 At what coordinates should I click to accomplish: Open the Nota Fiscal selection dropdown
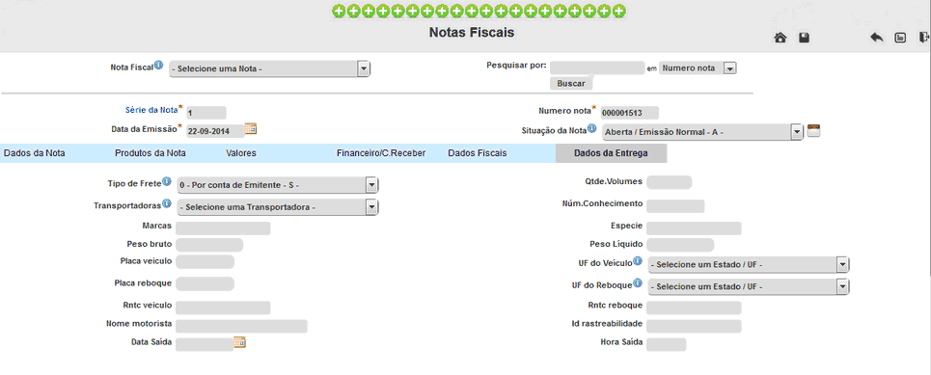point(269,68)
